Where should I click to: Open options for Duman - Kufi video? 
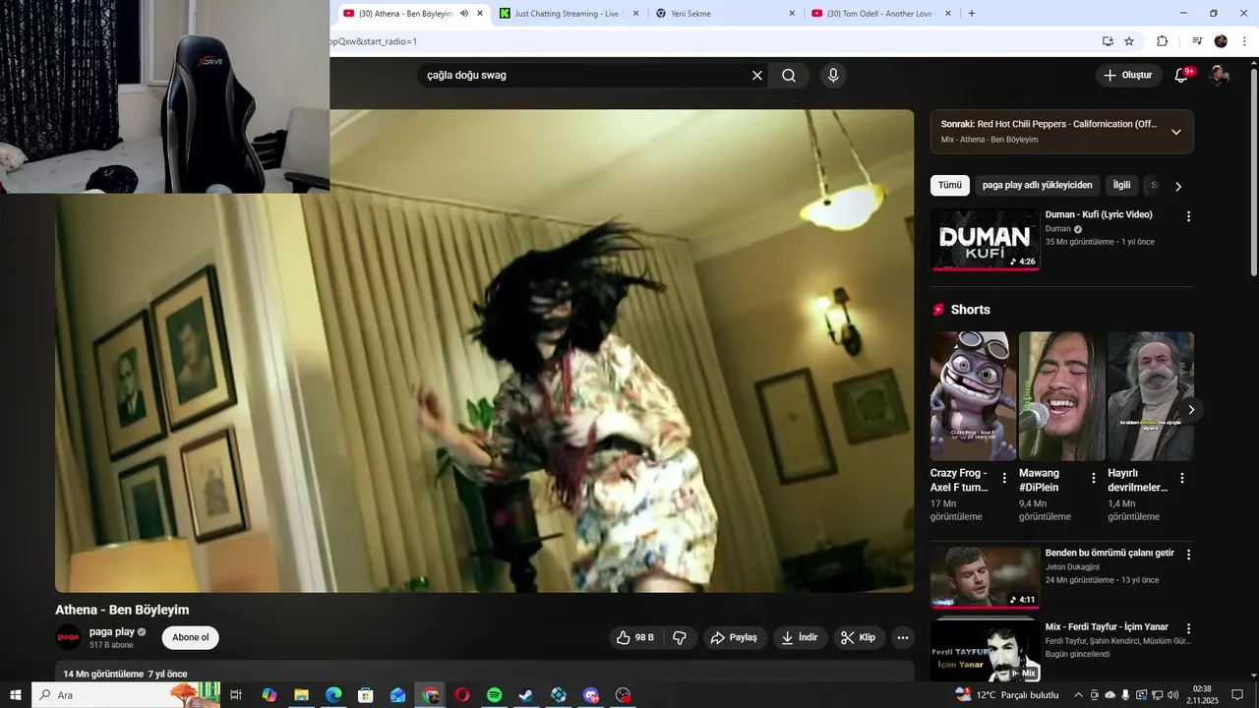[x=1188, y=216]
